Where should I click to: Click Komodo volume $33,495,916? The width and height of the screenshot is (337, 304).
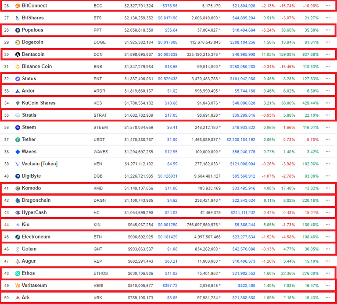244,189
